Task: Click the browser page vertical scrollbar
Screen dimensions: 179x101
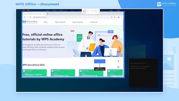Action: pos(123,25)
